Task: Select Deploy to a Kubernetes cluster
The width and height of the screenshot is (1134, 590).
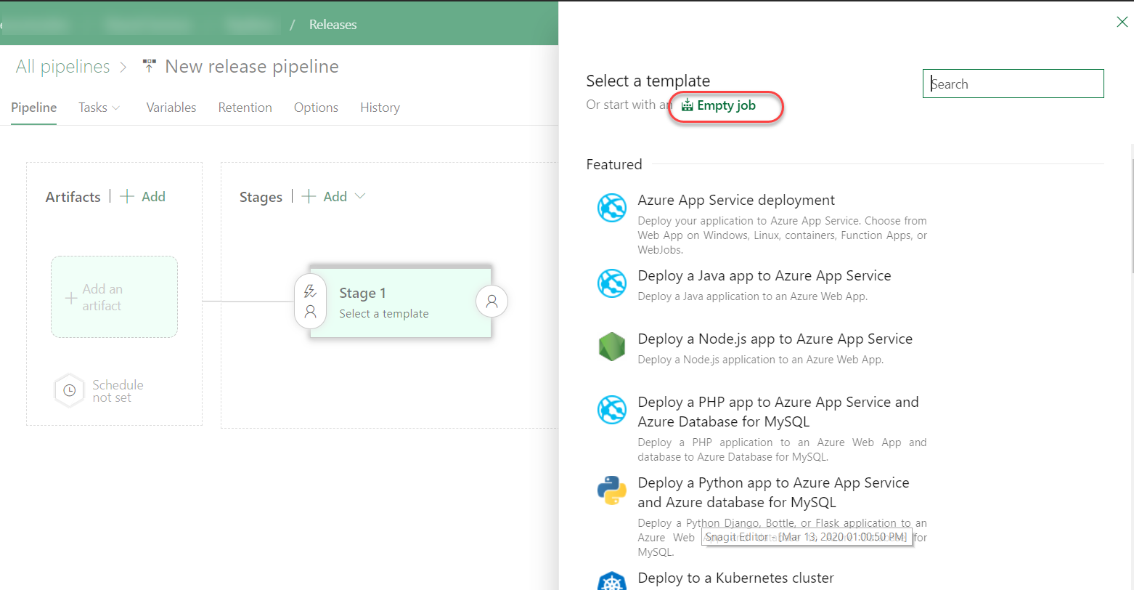Action: point(735,578)
